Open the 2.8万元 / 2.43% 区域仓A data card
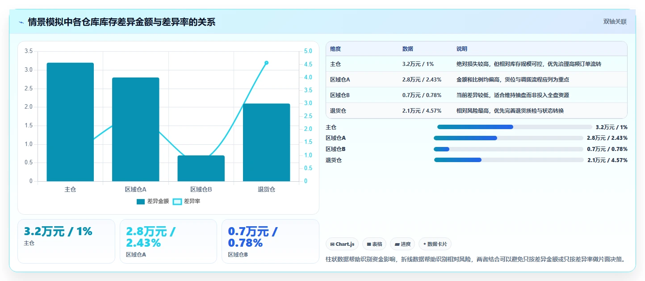The width and height of the screenshot is (645, 281). 168,241
